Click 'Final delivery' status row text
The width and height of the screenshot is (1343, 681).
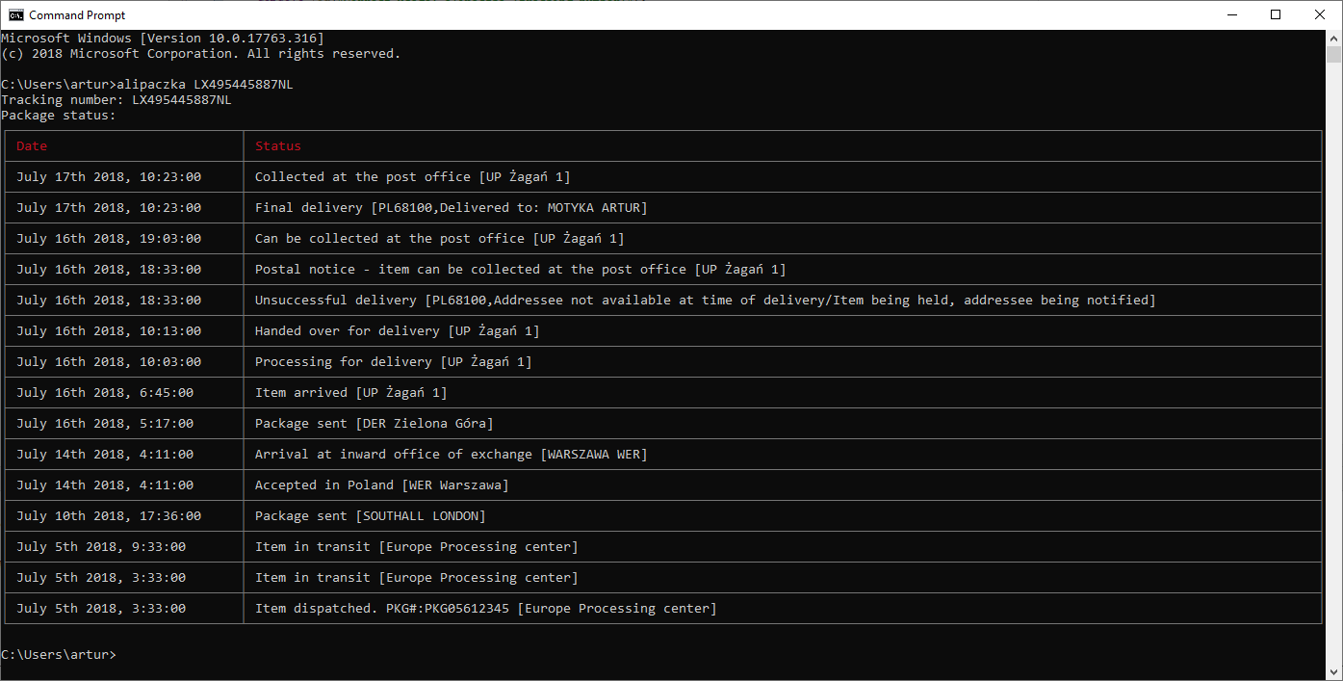click(x=452, y=208)
